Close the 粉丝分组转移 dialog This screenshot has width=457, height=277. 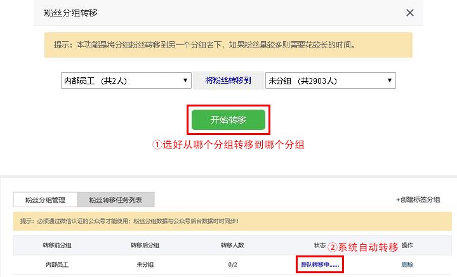[410, 13]
